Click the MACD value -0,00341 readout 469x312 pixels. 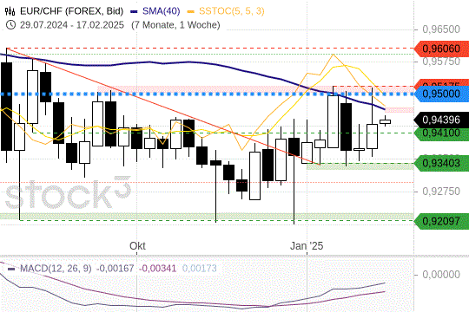click(157, 269)
